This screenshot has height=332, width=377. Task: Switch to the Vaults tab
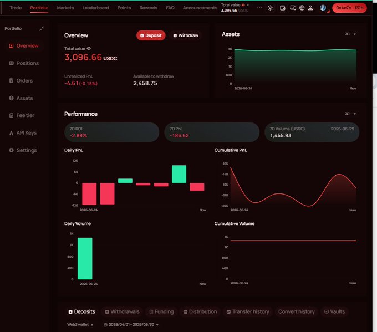coord(334,311)
